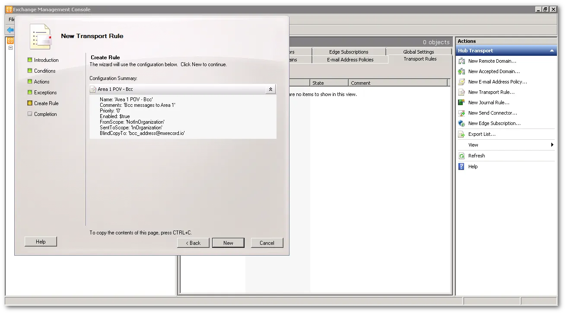Switch to the Edge Subscriptions tab
This screenshot has width=566, height=314.
pos(348,52)
